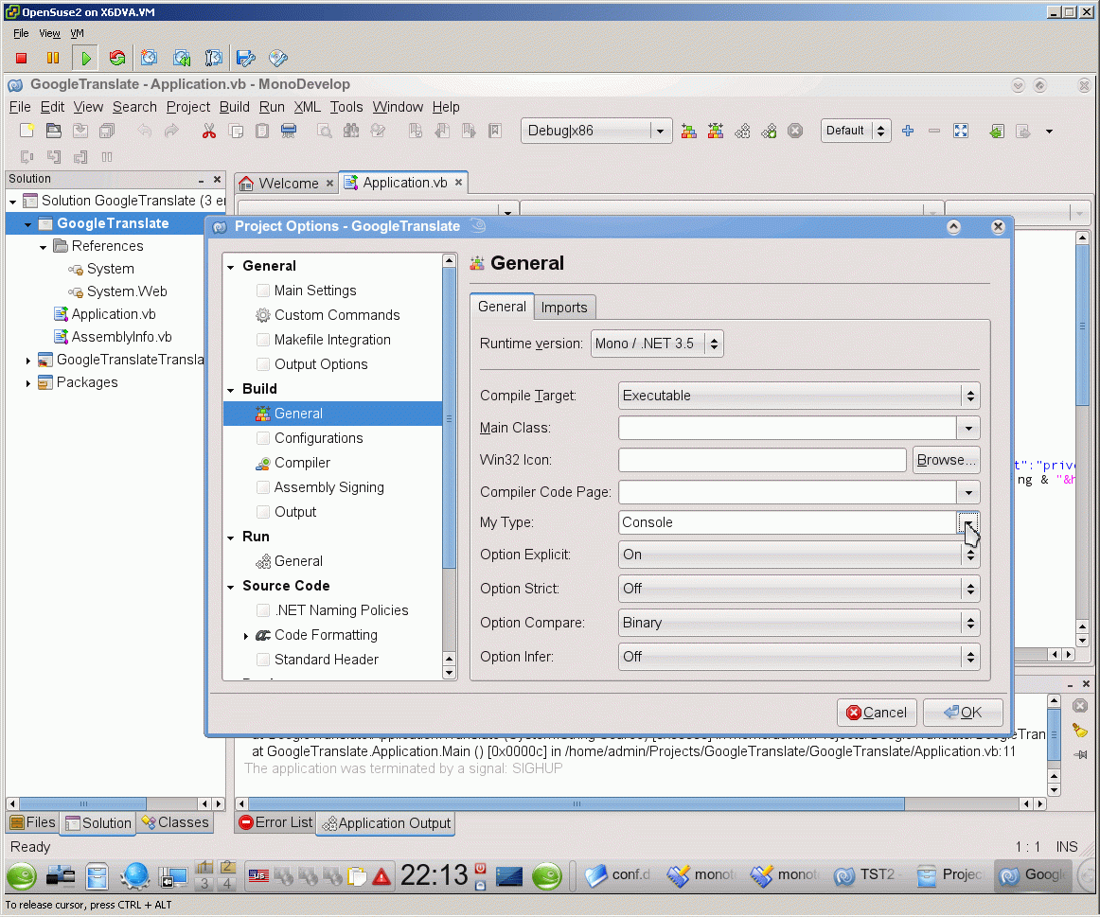Screen dimensions: 1100x917
Task: Switch to the Classes pad tab
Action: tap(176, 822)
